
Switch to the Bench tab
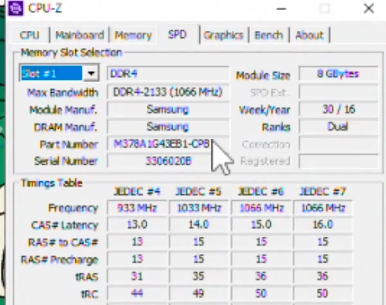click(x=269, y=35)
